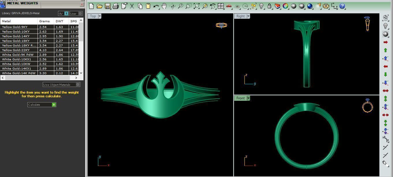
Task: Select White Gold:10KW row
Action: [40, 64]
